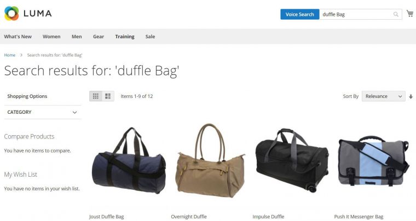Switch to list view mode
This screenshot has width=416, height=221.
click(108, 96)
